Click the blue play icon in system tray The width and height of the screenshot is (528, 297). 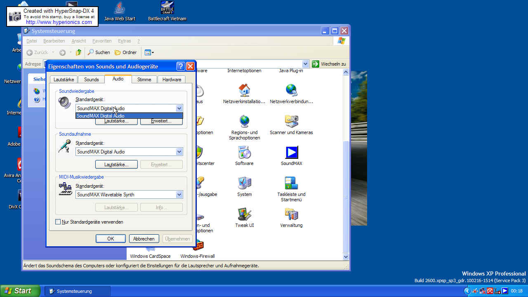pyautogui.click(x=504, y=291)
